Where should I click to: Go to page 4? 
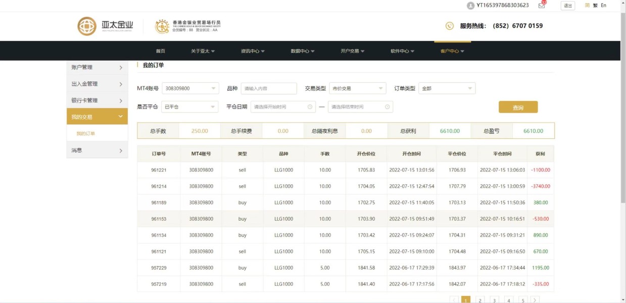(x=508, y=300)
